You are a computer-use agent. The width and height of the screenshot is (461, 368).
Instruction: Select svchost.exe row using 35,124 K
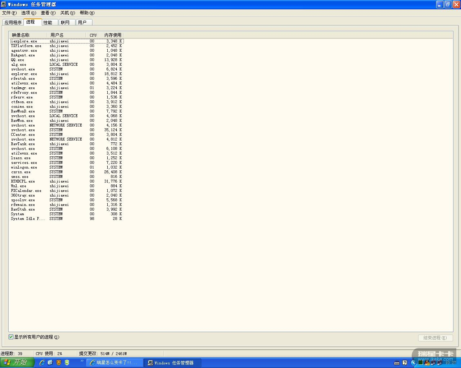coord(67,130)
